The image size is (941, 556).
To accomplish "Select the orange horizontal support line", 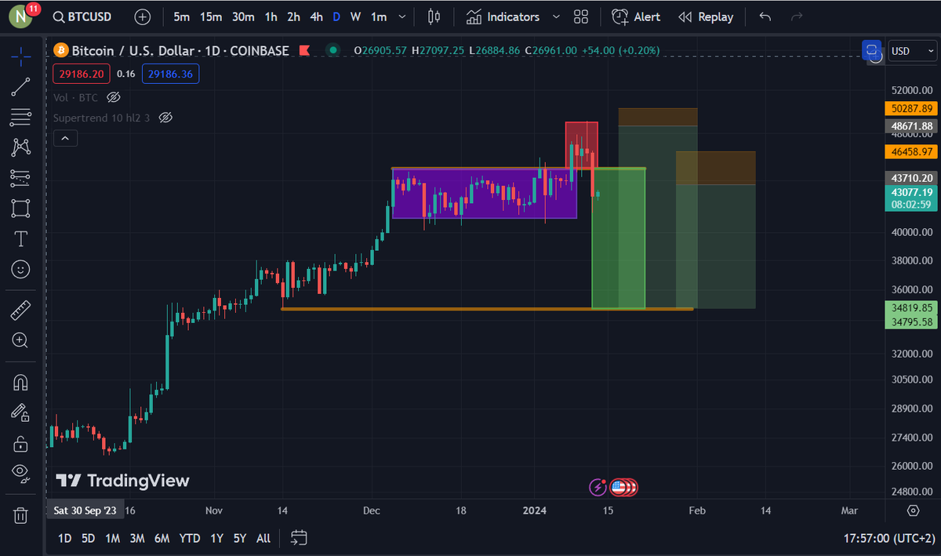I will 487,309.
